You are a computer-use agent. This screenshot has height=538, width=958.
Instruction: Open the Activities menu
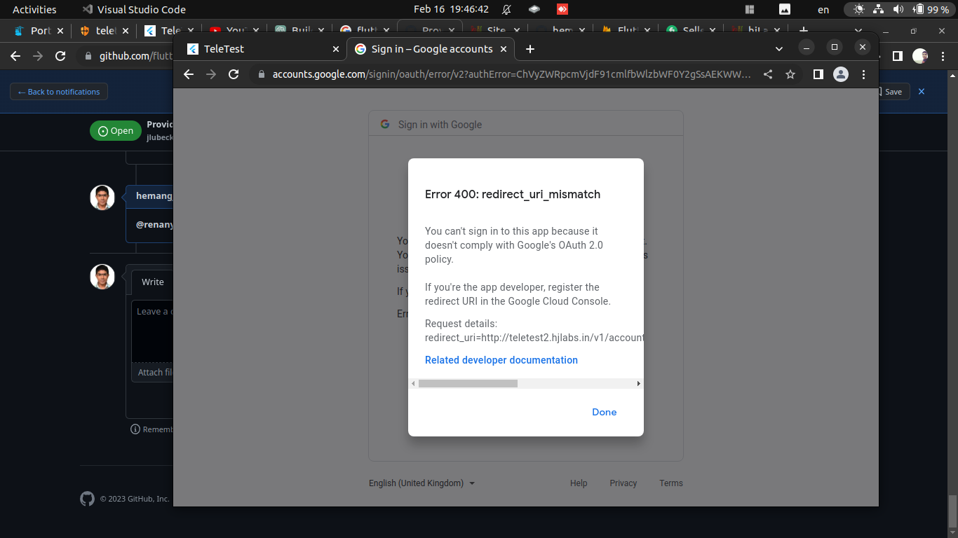point(35,9)
